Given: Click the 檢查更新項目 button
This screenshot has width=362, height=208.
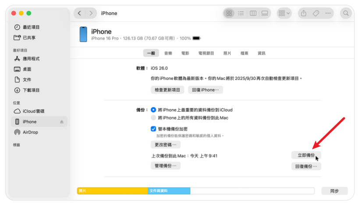Looking at the screenshot, I should click(x=167, y=90).
